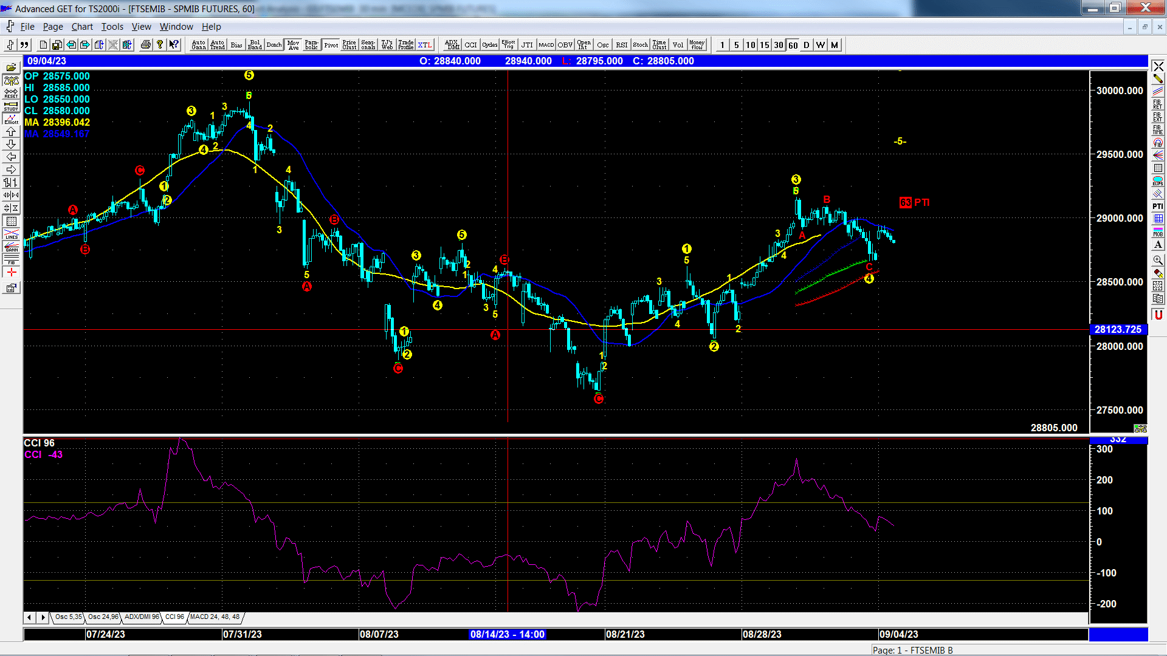Toggle the Bias study button

tap(236, 45)
